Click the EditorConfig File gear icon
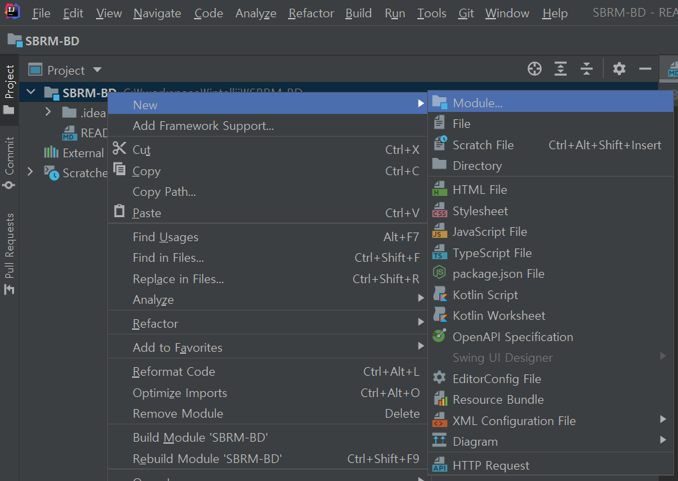 [x=439, y=378]
